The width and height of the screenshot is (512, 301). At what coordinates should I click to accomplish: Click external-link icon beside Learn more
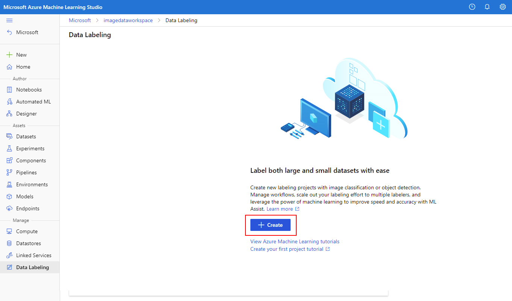tap(297, 209)
